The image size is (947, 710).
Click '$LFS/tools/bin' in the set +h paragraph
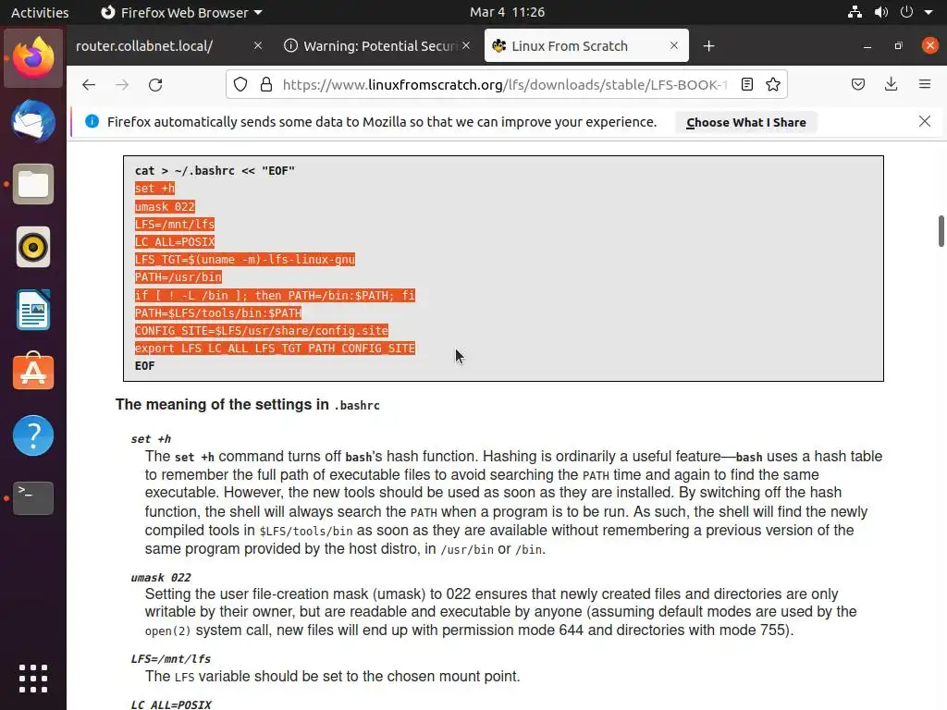click(305, 532)
